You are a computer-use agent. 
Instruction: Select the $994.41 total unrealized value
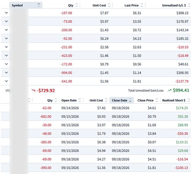point(181,90)
